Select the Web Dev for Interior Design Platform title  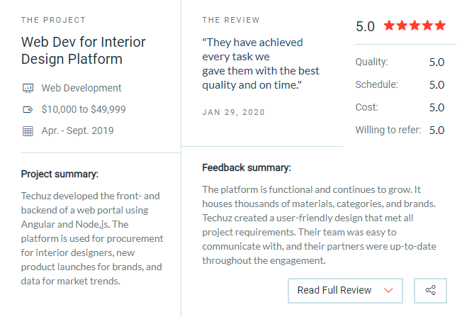tap(84, 50)
